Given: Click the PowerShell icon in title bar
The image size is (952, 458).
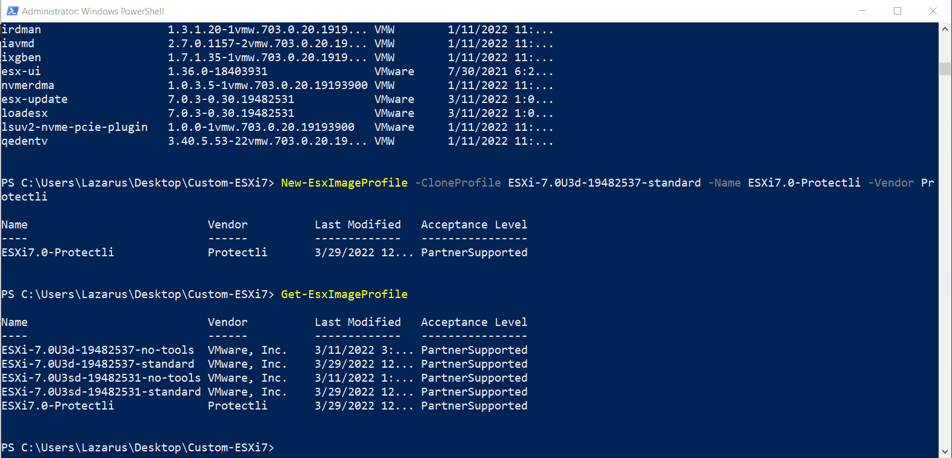Looking at the screenshot, I should (x=12, y=11).
